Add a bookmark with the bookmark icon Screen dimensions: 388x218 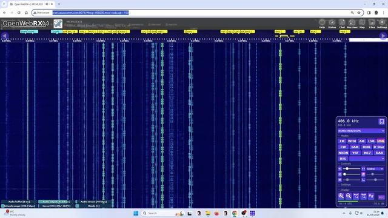point(381,121)
